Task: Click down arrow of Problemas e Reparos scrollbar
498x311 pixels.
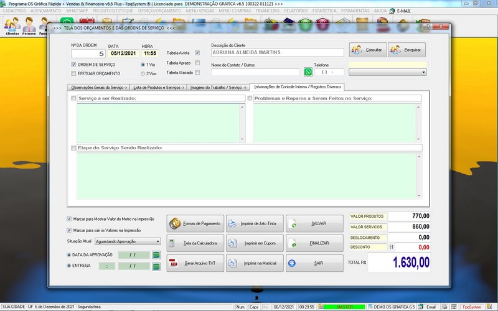Action: pos(418,139)
